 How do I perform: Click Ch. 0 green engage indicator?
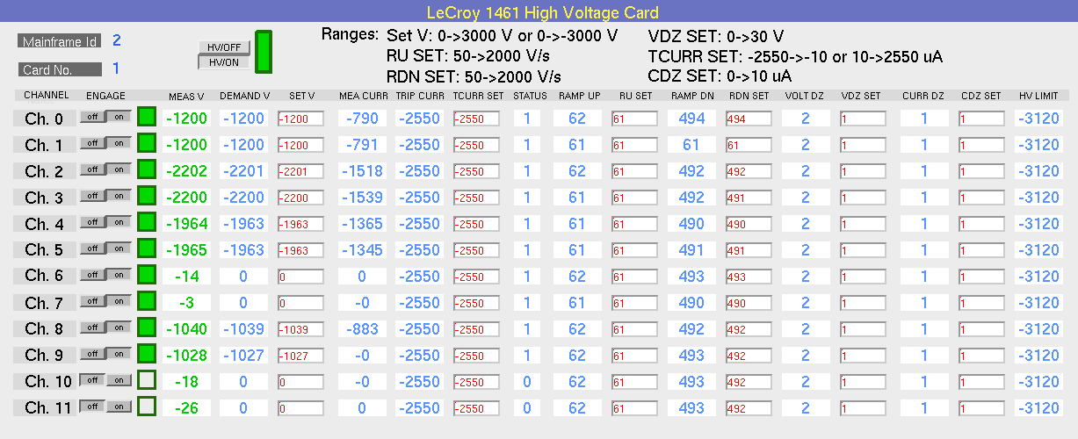(147, 118)
